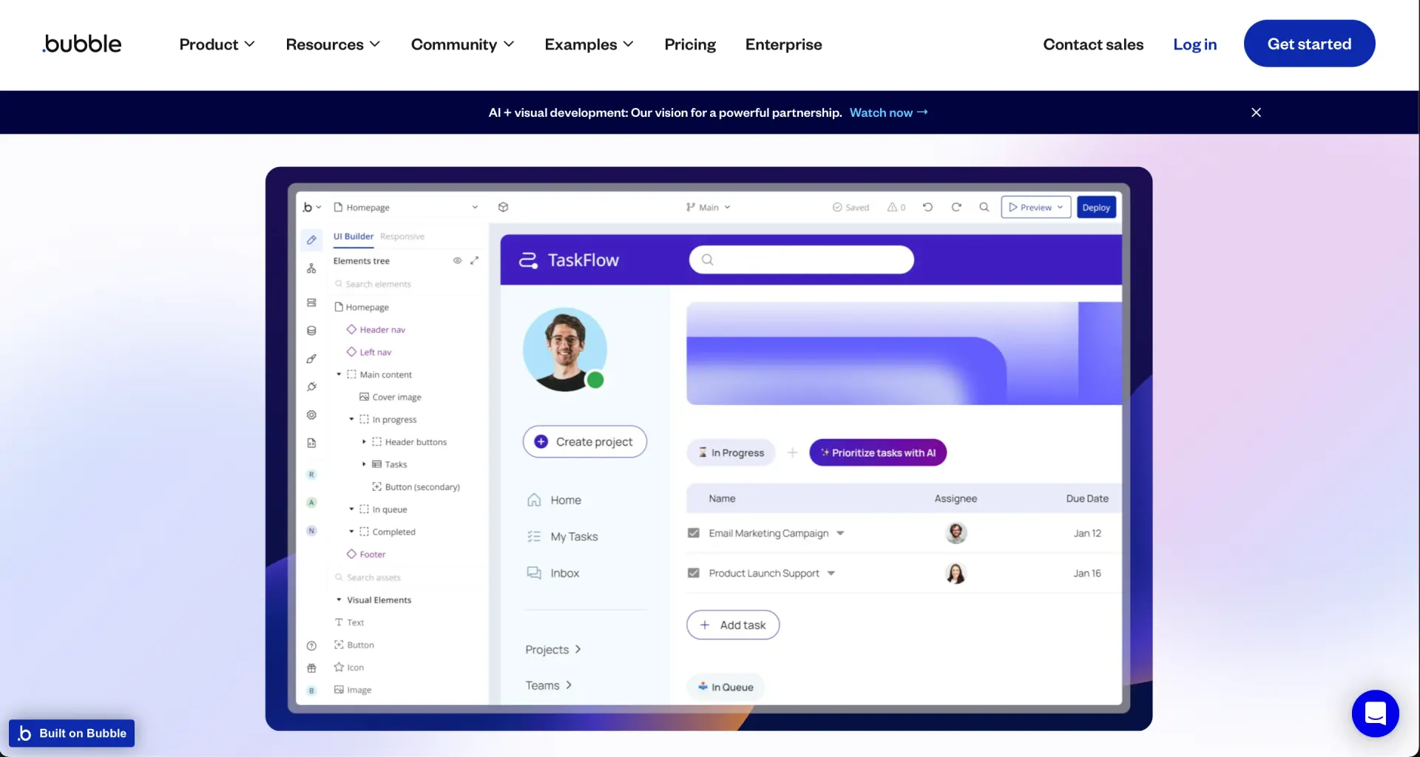
Task: Open the Community dropdown menu
Action: coord(462,44)
